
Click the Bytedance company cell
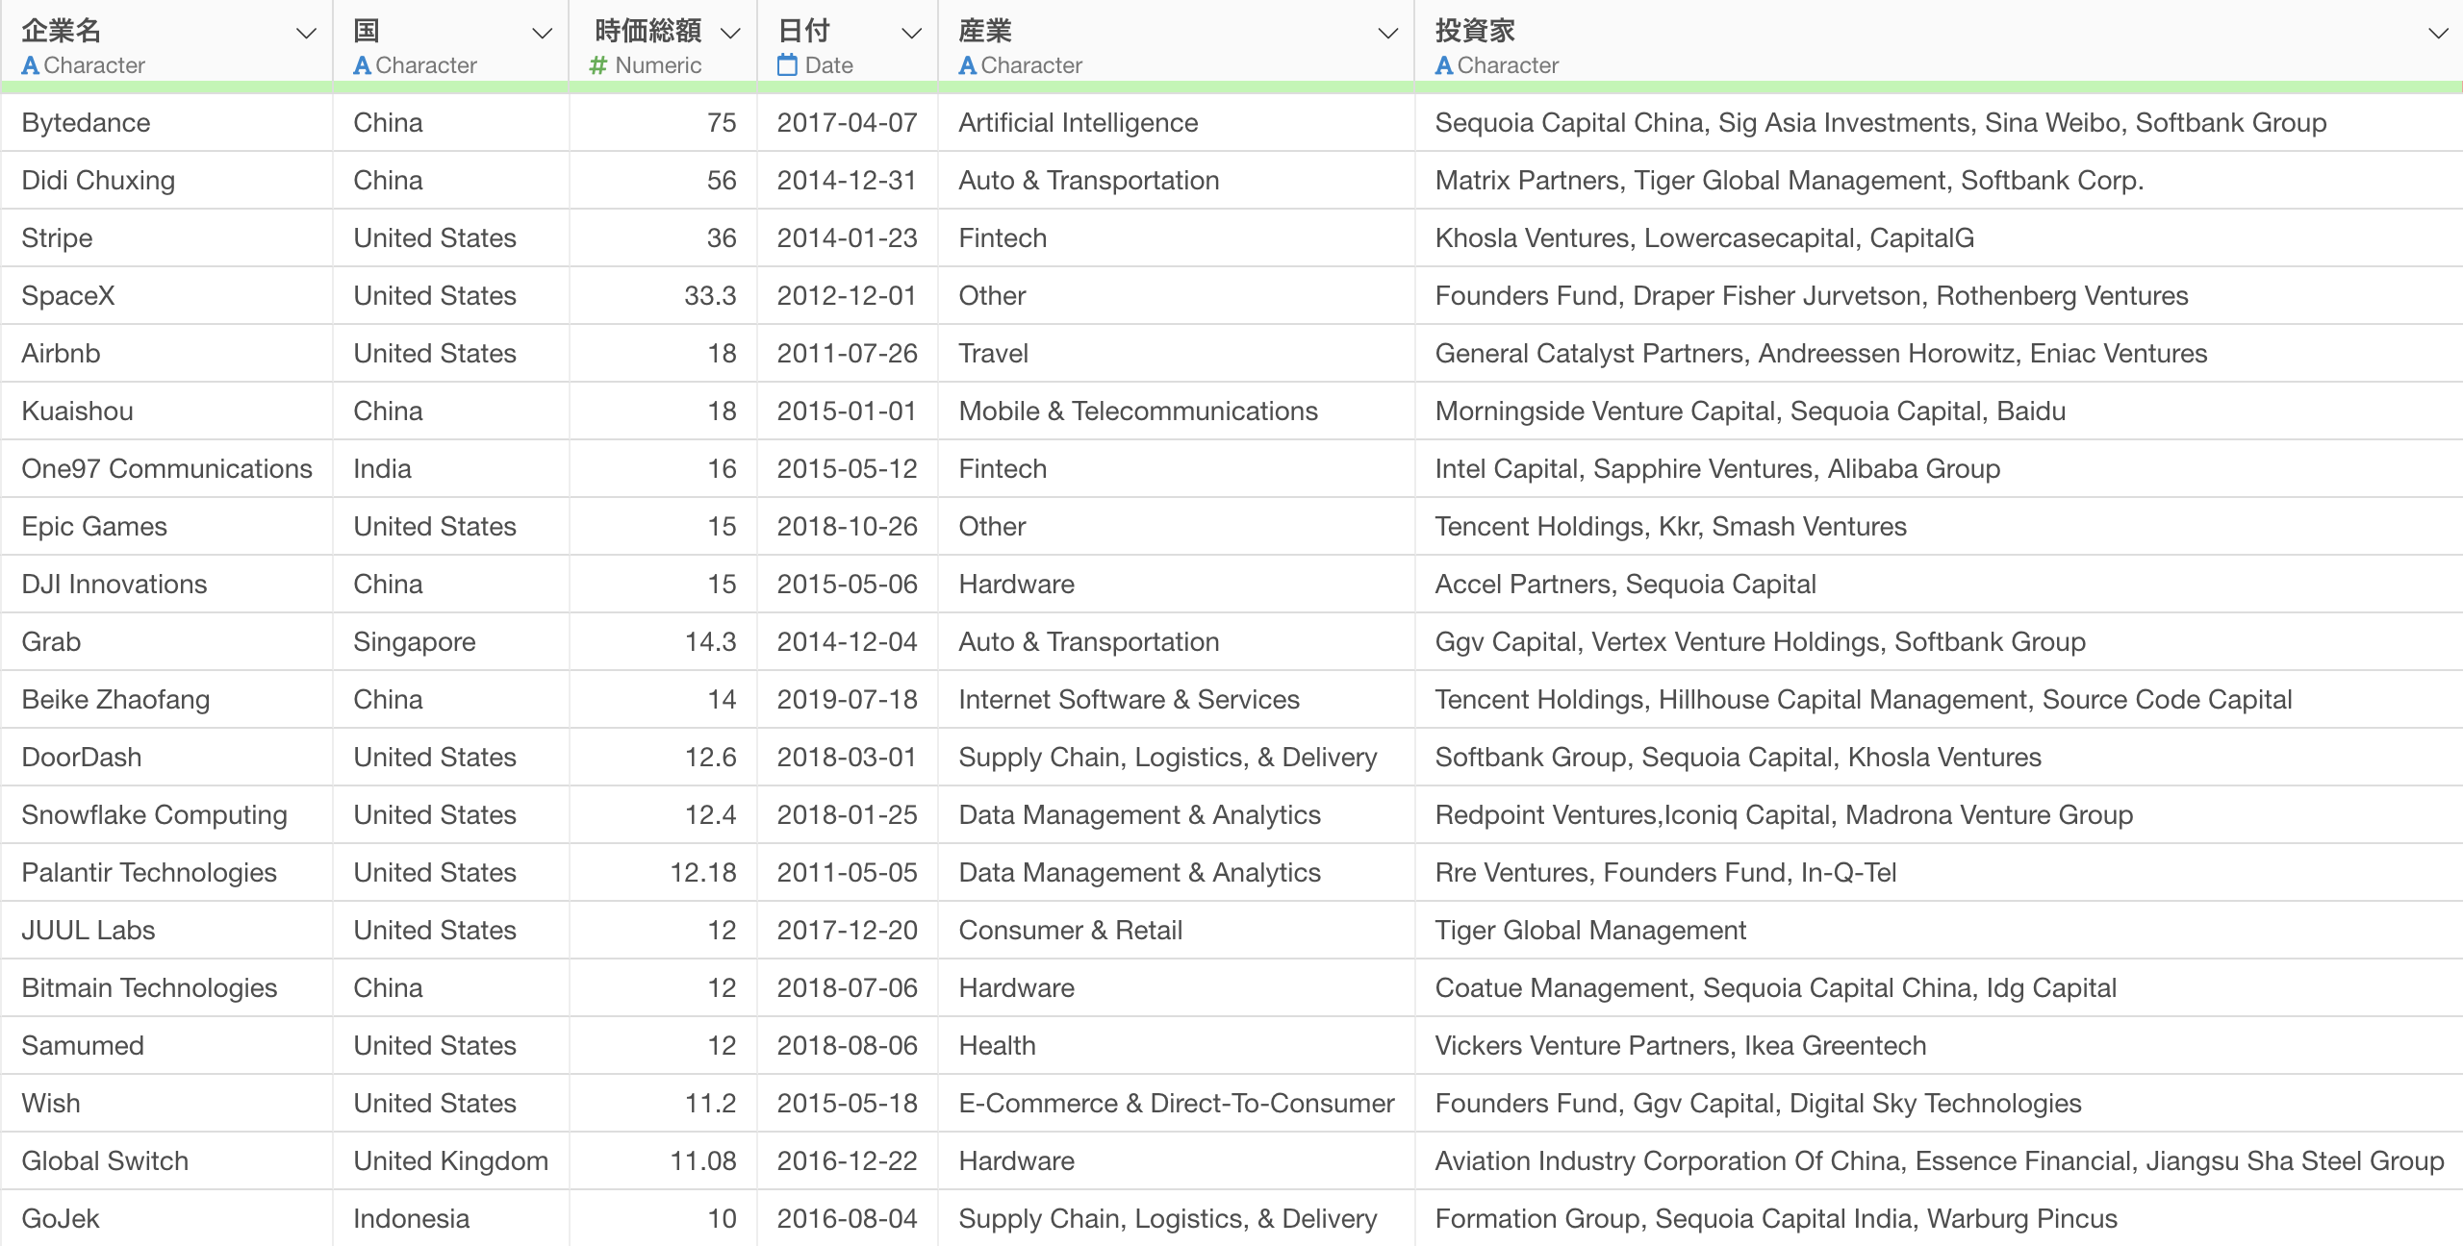point(166,123)
